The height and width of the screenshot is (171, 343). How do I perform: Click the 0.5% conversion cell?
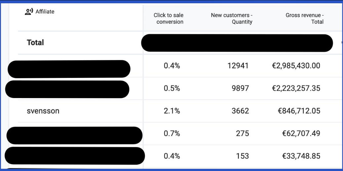[x=172, y=88]
